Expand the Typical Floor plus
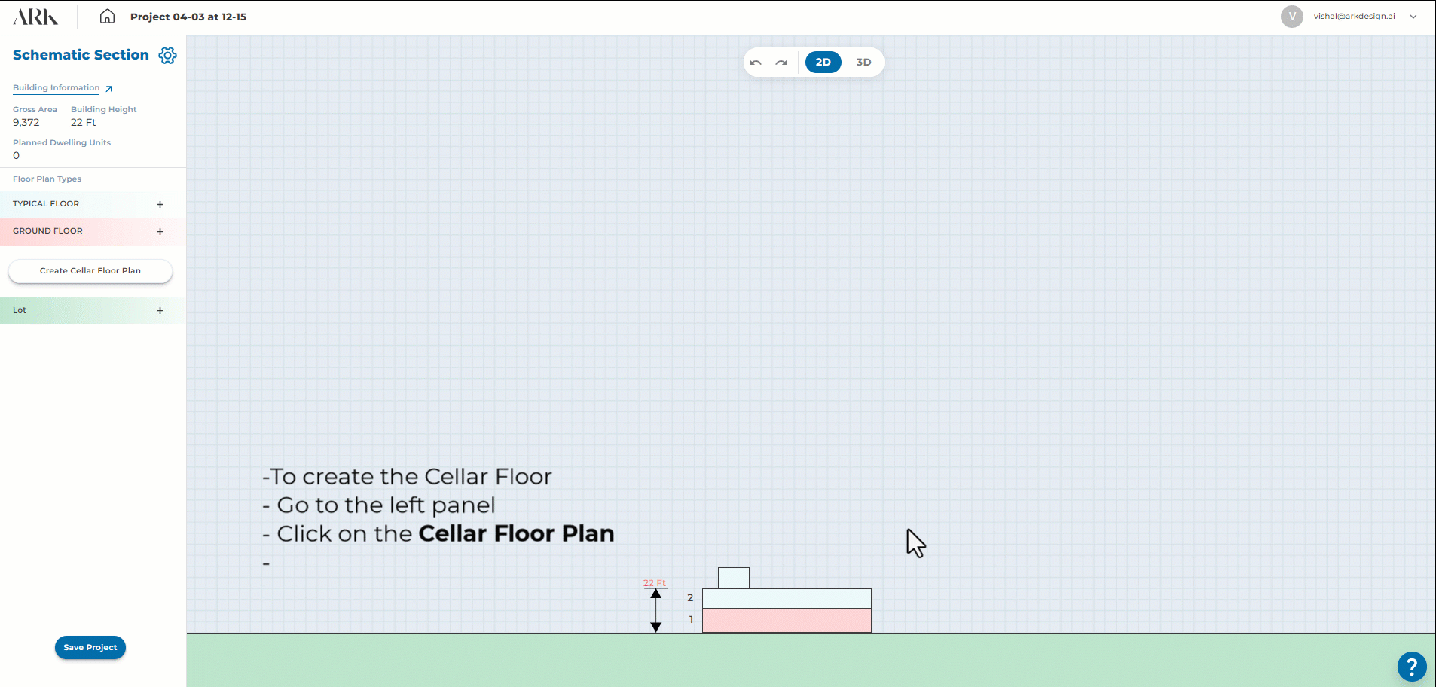 click(160, 204)
